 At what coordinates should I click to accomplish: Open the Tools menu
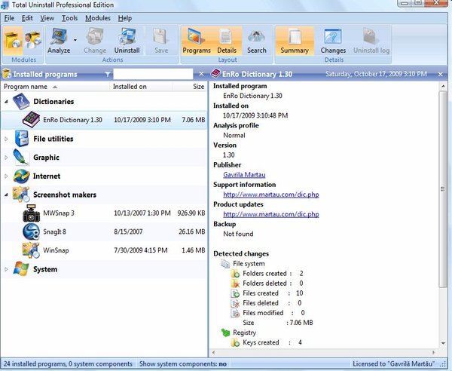tap(69, 17)
